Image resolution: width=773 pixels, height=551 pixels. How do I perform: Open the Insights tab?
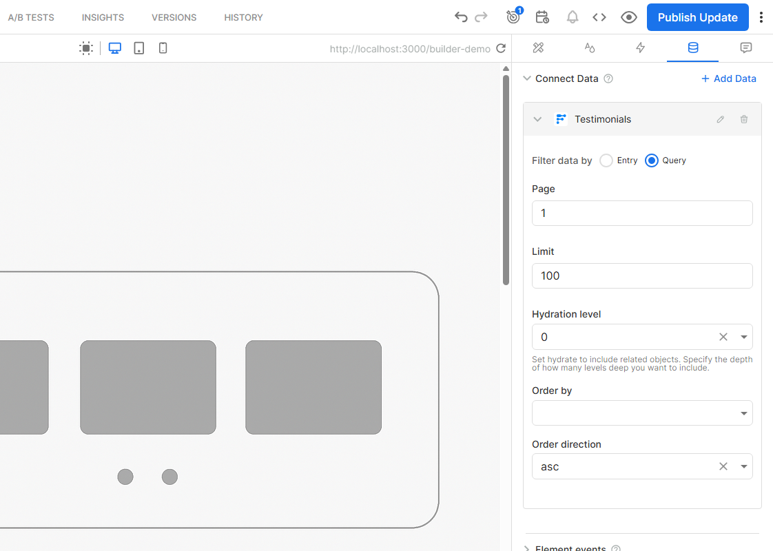coord(103,17)
